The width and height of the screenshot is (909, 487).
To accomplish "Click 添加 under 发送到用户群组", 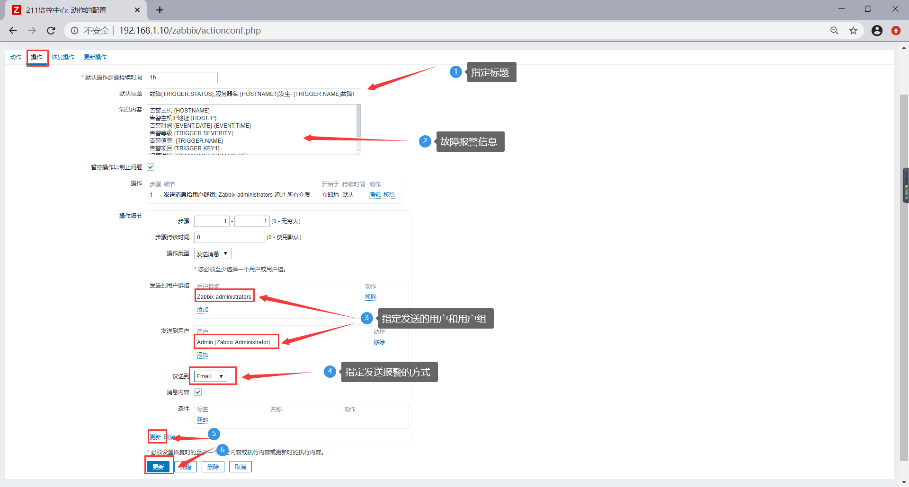I will (x=203, y=310).
